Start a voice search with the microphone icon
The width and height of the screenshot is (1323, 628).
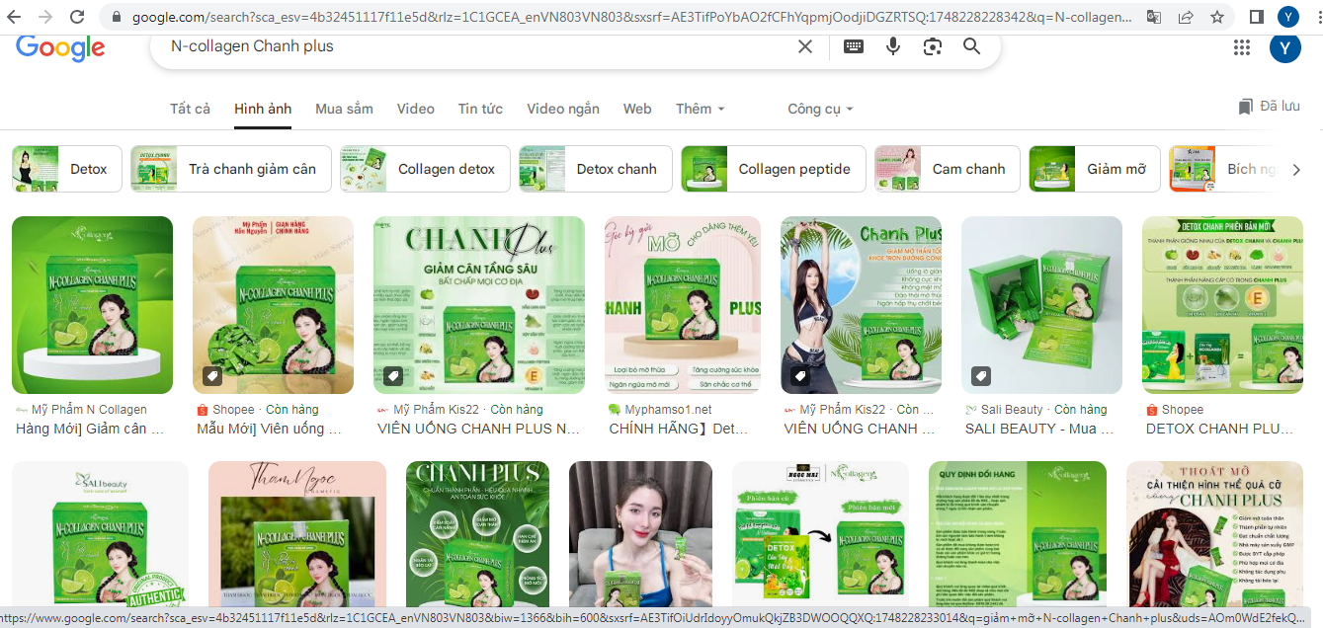click(x=893, y=46)
